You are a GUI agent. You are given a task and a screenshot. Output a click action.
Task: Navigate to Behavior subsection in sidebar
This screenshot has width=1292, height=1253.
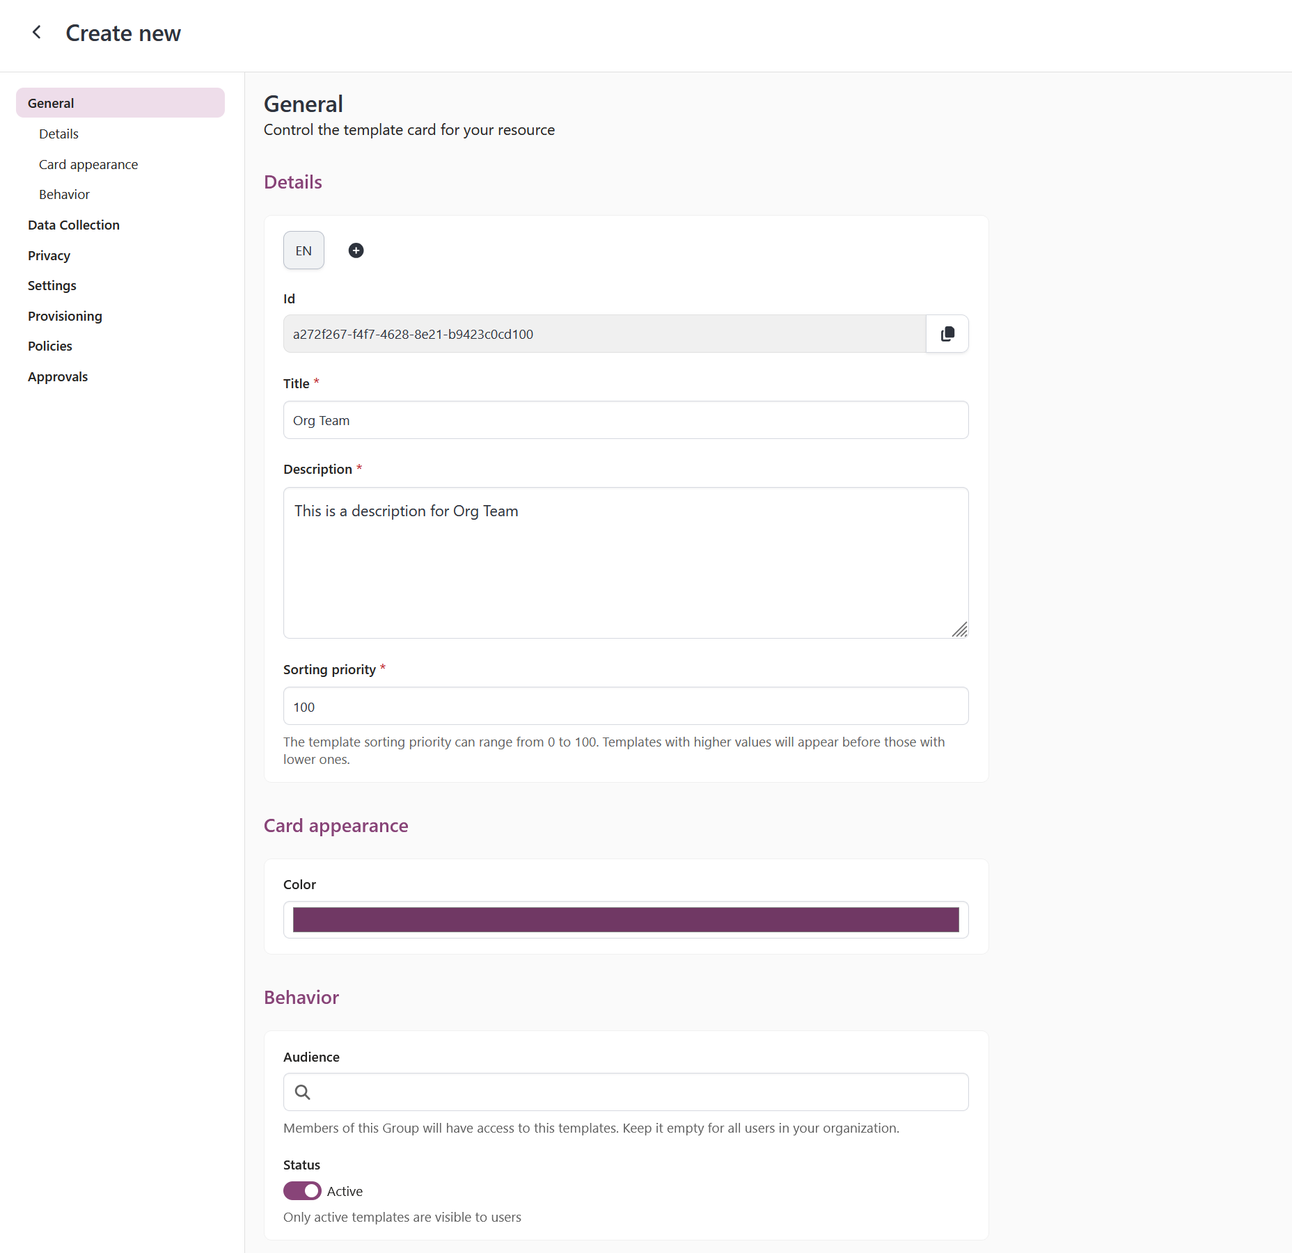coord(64,194)
